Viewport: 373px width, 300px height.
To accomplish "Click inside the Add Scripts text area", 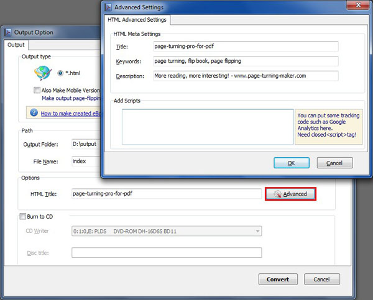I will (x=208, y=127).
